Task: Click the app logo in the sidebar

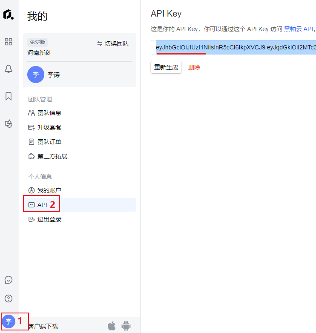Action: pos(9,14)
